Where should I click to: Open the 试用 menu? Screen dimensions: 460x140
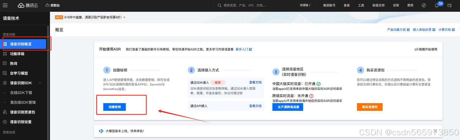(x=396, y=5)
